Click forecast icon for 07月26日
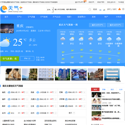Image resolution: width=125 pixels, height=125 pixels. coord(72,39)
